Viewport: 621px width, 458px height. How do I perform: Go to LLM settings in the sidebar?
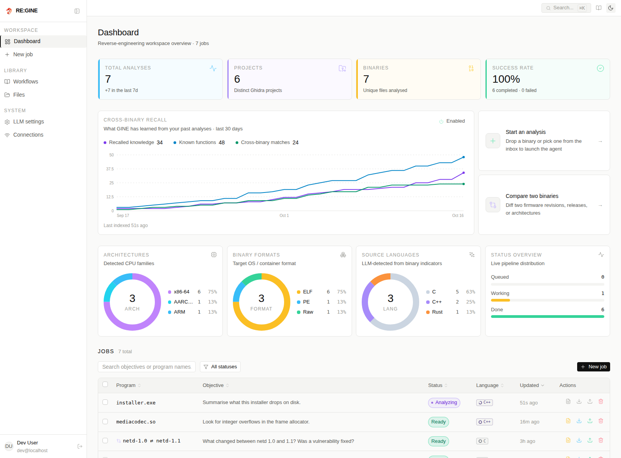pyautogui.click(x=43, y=121)
